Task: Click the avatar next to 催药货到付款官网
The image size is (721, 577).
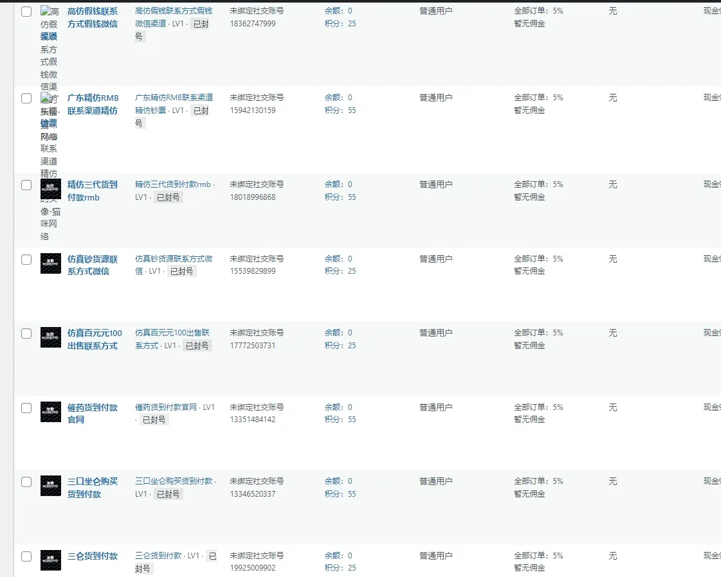Action: click(x=51, y=412)
